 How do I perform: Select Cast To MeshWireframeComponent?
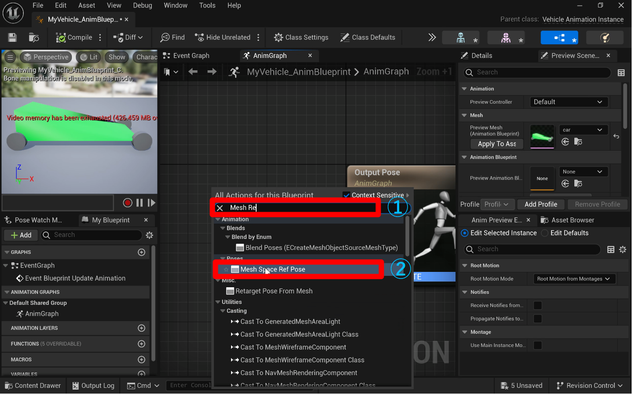[293, 347]
